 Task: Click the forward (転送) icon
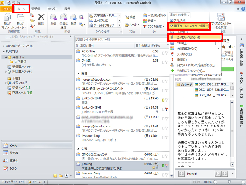(73, 17)
